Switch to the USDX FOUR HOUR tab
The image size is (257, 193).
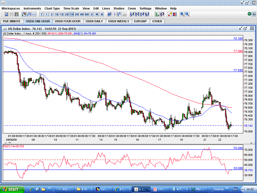(x=67, y=21)
